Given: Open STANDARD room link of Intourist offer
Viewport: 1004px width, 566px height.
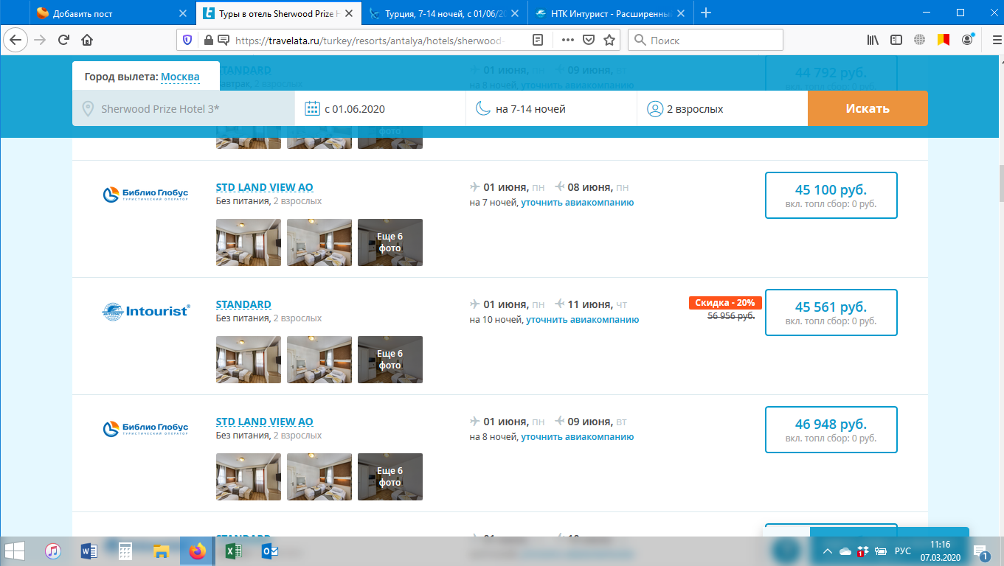Looking at the screenshot, I should (243, 304).
